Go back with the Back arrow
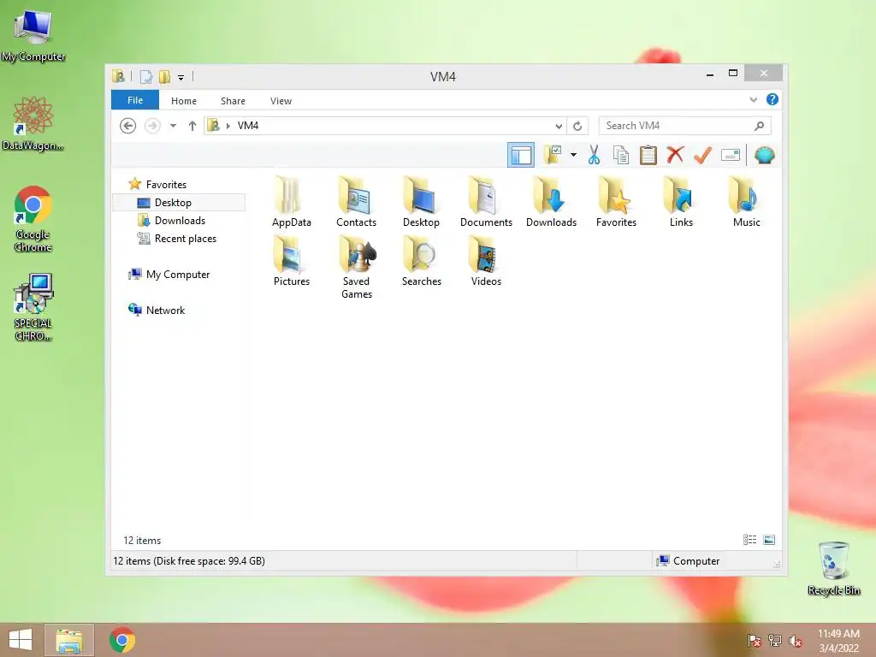876x657 pixels. (x=128, y=126)
